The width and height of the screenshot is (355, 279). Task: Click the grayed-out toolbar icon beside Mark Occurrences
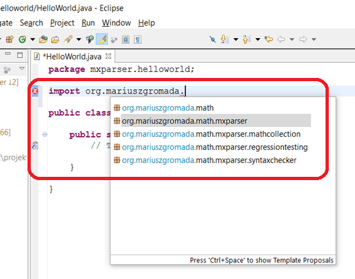[114, 40]
